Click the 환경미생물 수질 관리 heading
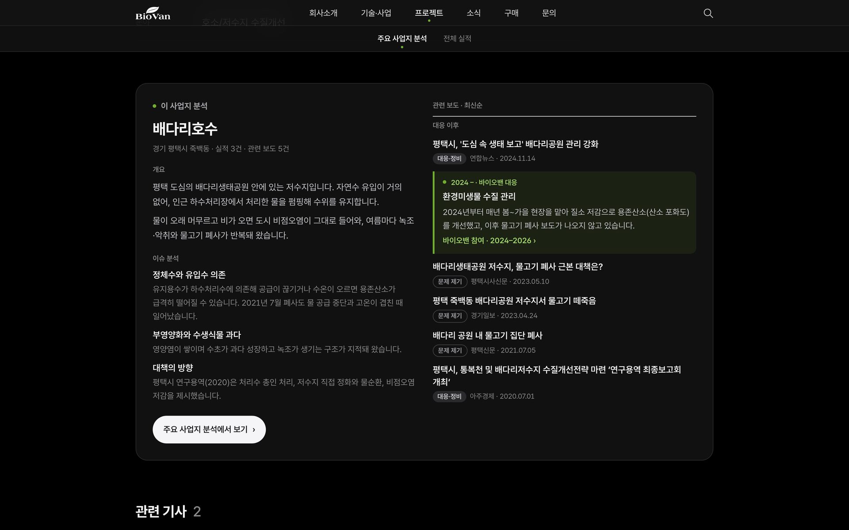This screenshot has width=849, height=530. (x=479, y=197)
